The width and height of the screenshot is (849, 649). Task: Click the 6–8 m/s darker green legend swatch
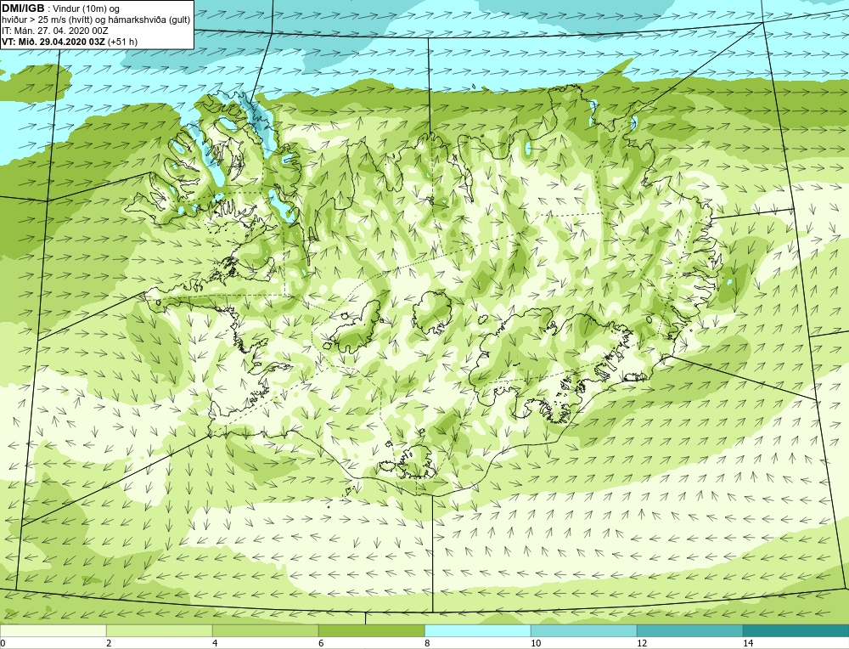[x=372, y=630]
